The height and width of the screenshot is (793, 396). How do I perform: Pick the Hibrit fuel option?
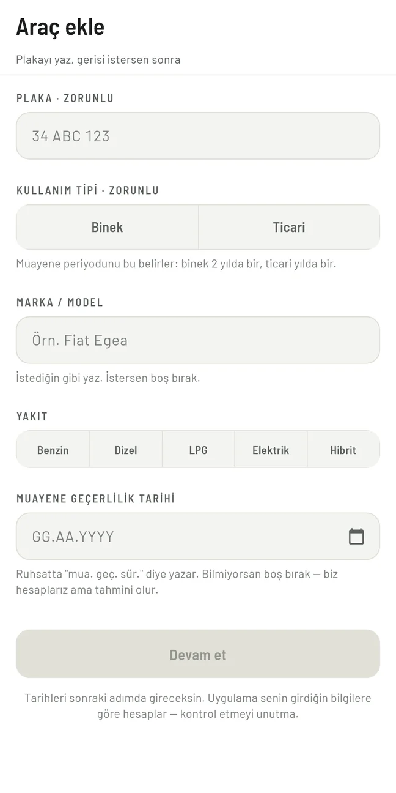343,450
